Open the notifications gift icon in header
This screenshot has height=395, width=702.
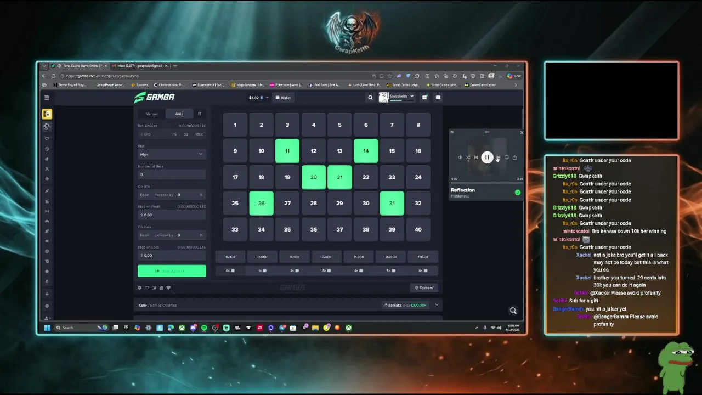point(424,97)
